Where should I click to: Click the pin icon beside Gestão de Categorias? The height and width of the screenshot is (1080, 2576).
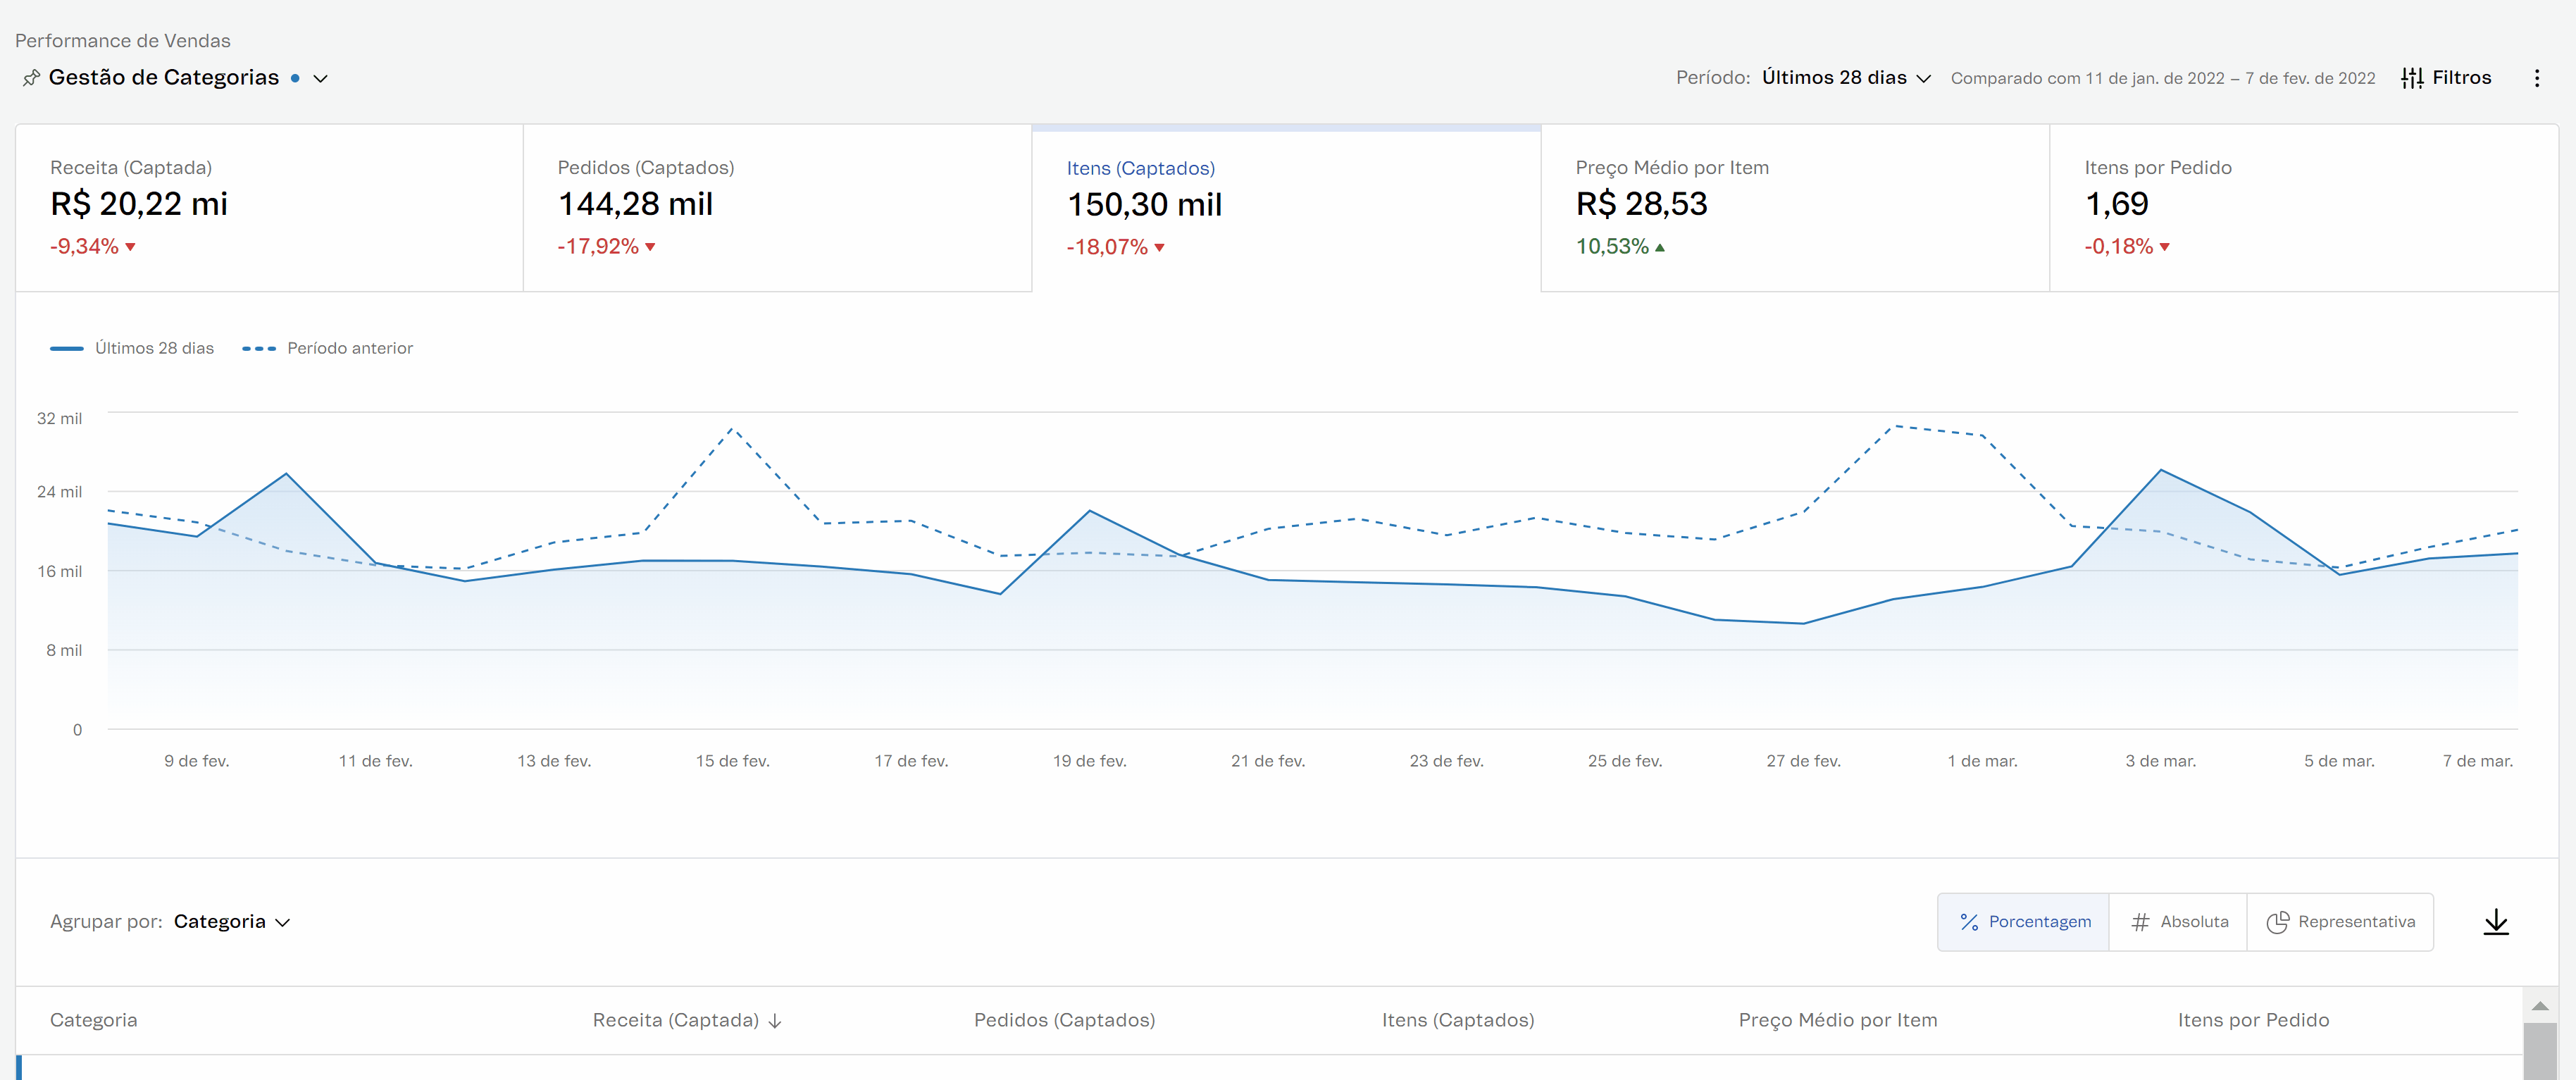pos(31,78)
